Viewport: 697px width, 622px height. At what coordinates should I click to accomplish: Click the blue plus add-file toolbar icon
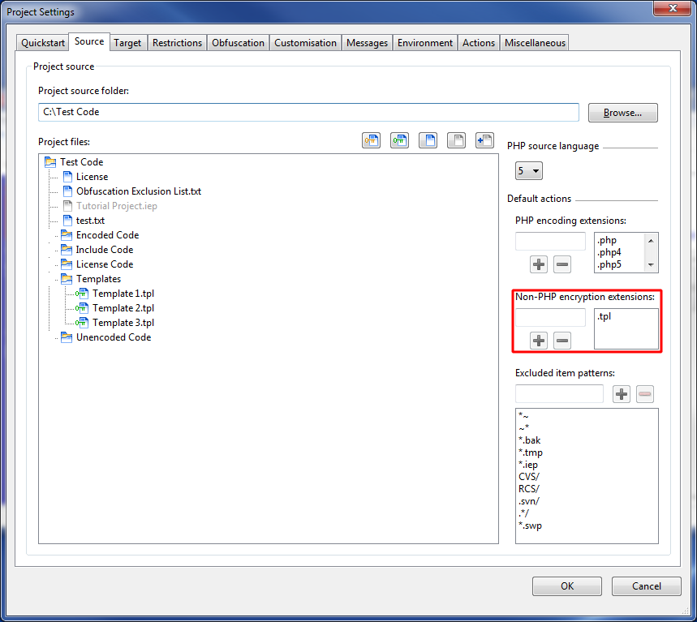[484, 140]
